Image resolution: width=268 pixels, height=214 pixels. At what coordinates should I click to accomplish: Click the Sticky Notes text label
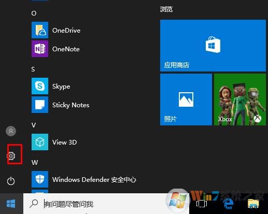click(x=71, y=105)
